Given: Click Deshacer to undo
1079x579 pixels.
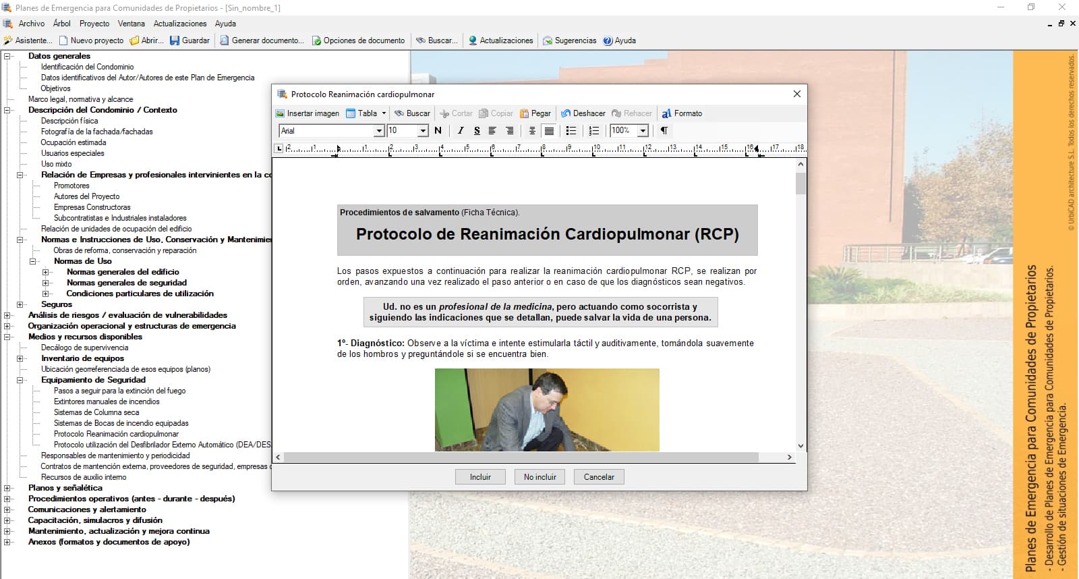Looking at the screenshot, I should [583, 113].
